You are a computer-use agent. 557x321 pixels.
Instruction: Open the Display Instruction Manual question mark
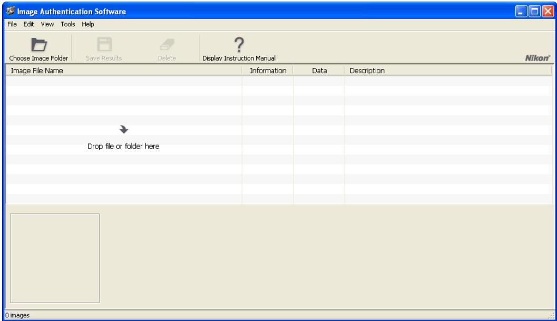pos(239,45)
